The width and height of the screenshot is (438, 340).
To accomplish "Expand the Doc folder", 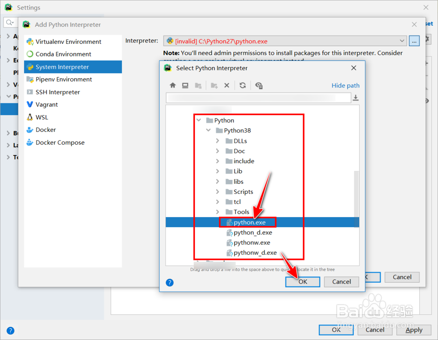I will click(x=218, y=151).
